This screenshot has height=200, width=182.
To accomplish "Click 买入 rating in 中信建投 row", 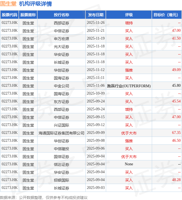I will click(x=129, y=149).
